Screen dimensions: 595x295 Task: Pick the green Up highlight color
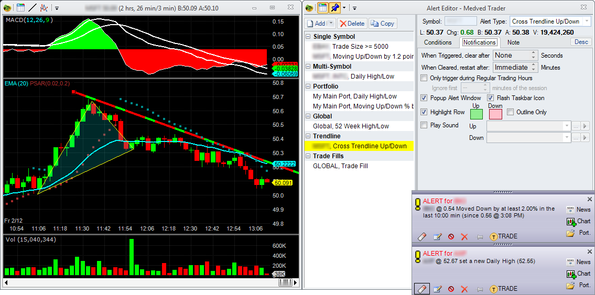pos(476,114)
